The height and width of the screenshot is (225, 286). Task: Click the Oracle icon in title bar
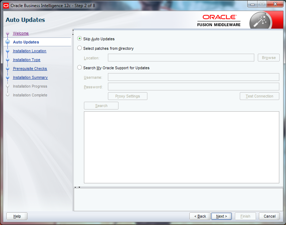(6, 6)
